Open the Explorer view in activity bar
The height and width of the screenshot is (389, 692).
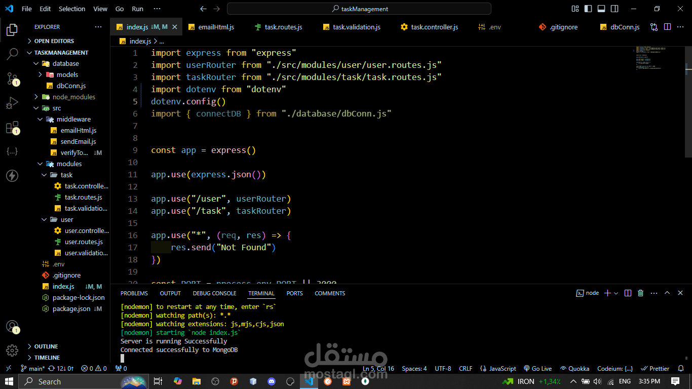12,30
